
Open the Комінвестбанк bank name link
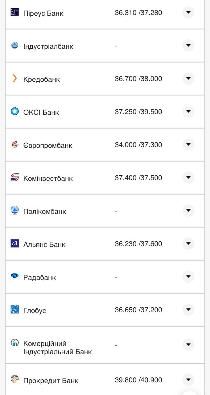click(x=48, y=178)
